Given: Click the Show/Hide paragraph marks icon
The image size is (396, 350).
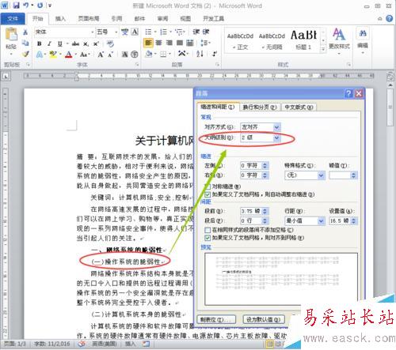Looking at the screenshot, I should coord(215,54).
